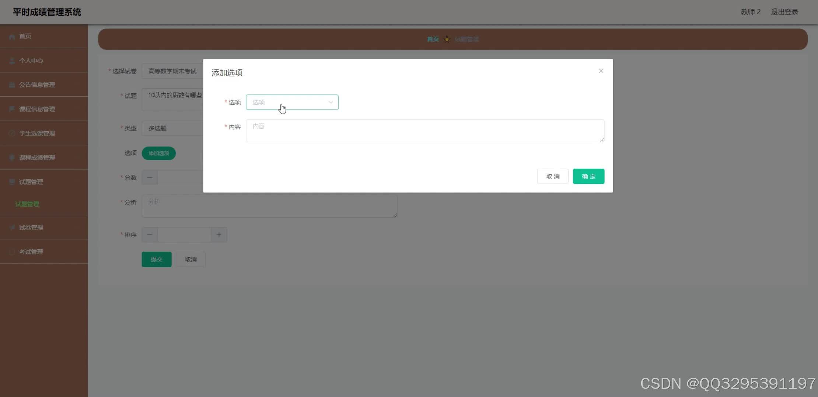Screen dimensions: 818x397
Task: Confirm with the 确定 button
Action: click(x=588, y=176)
